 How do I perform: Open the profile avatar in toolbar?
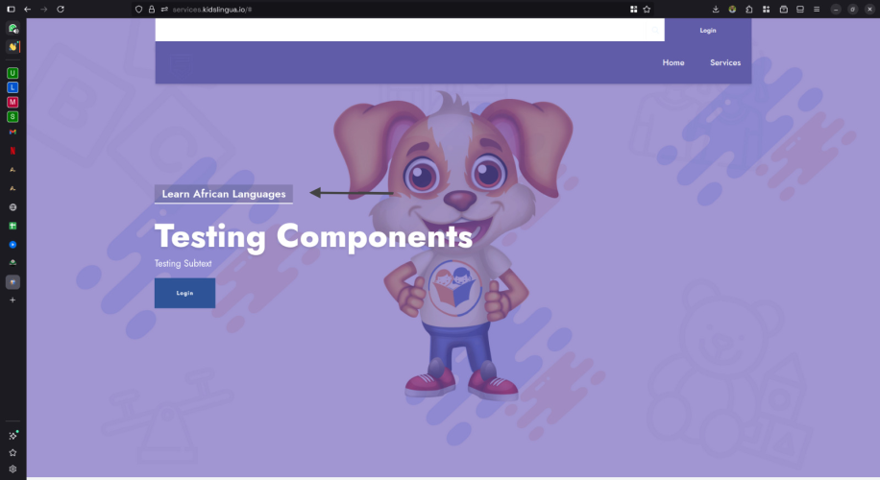pyautogui.click(x=732, y=9)
